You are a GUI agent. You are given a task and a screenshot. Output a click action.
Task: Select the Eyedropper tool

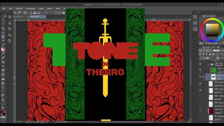point(3,45)
